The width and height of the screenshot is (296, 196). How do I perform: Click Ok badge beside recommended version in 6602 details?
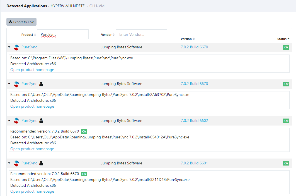[84, 131]
